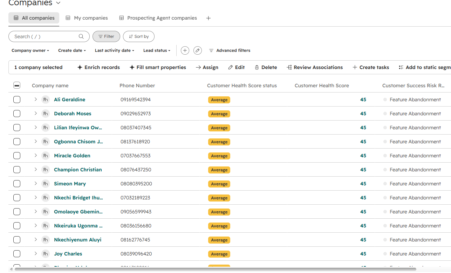Click company icon beside Champion Christian
This screenshot has height=273, width=451.
tap(45, 170)
